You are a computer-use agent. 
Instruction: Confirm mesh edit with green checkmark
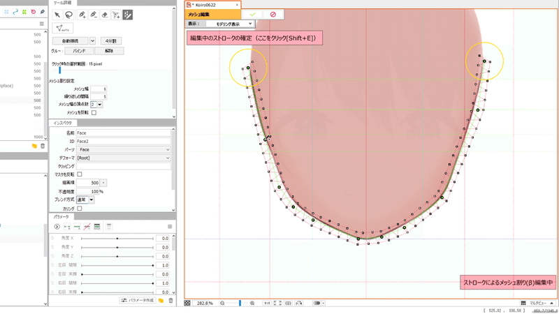click(253, 15)
